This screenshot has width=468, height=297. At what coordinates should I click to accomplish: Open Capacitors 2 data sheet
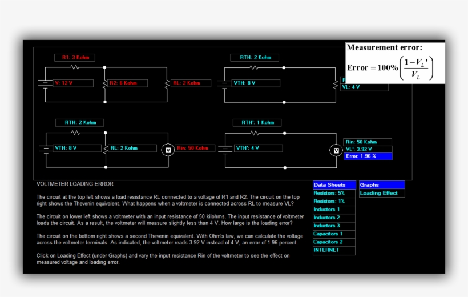coord(334,242)
